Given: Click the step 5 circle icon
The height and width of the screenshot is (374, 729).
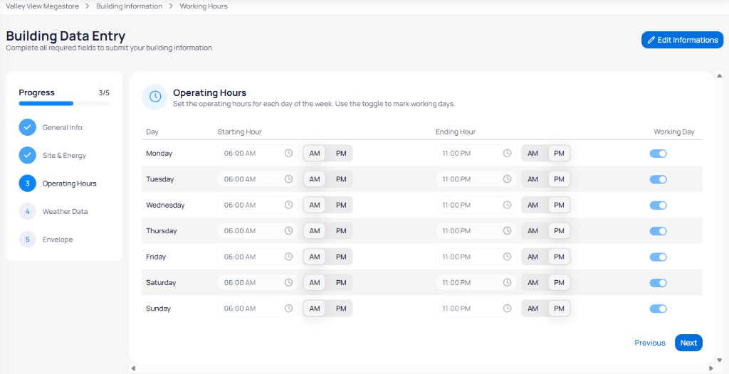Looking at the screenshot, I should pyautogui.click(x=28, y=240).
